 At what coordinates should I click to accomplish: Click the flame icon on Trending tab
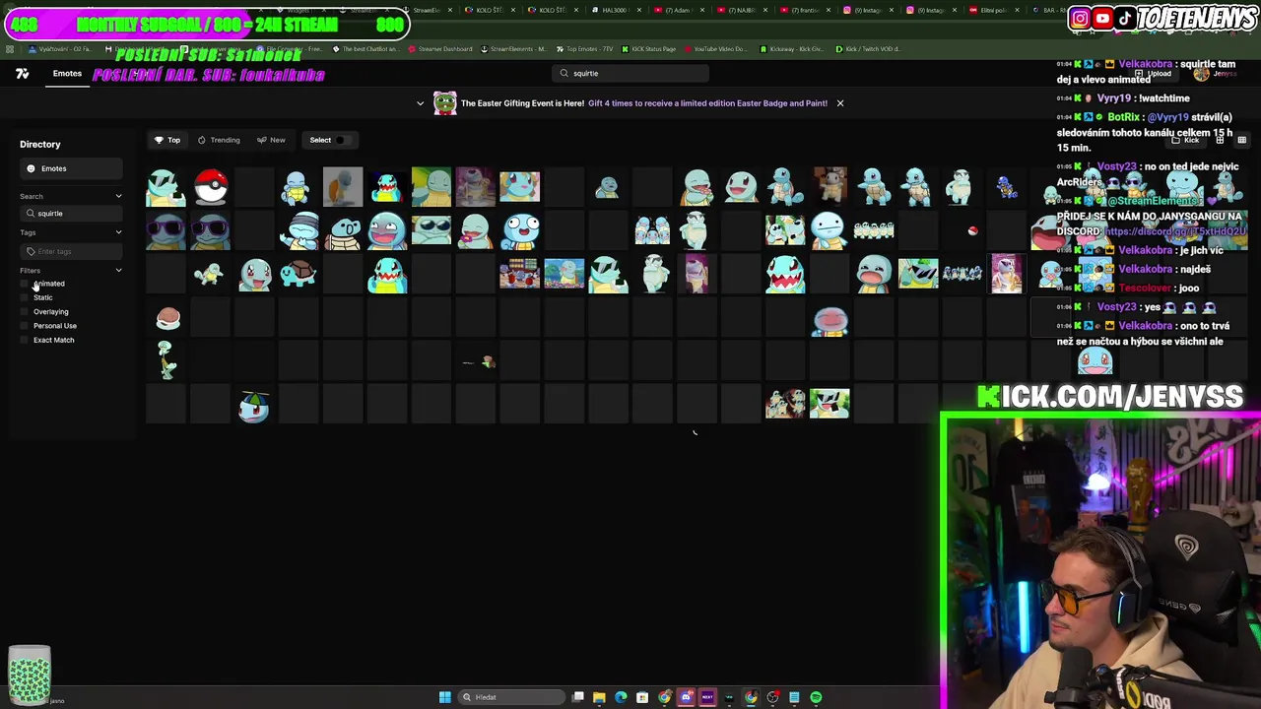201,140
